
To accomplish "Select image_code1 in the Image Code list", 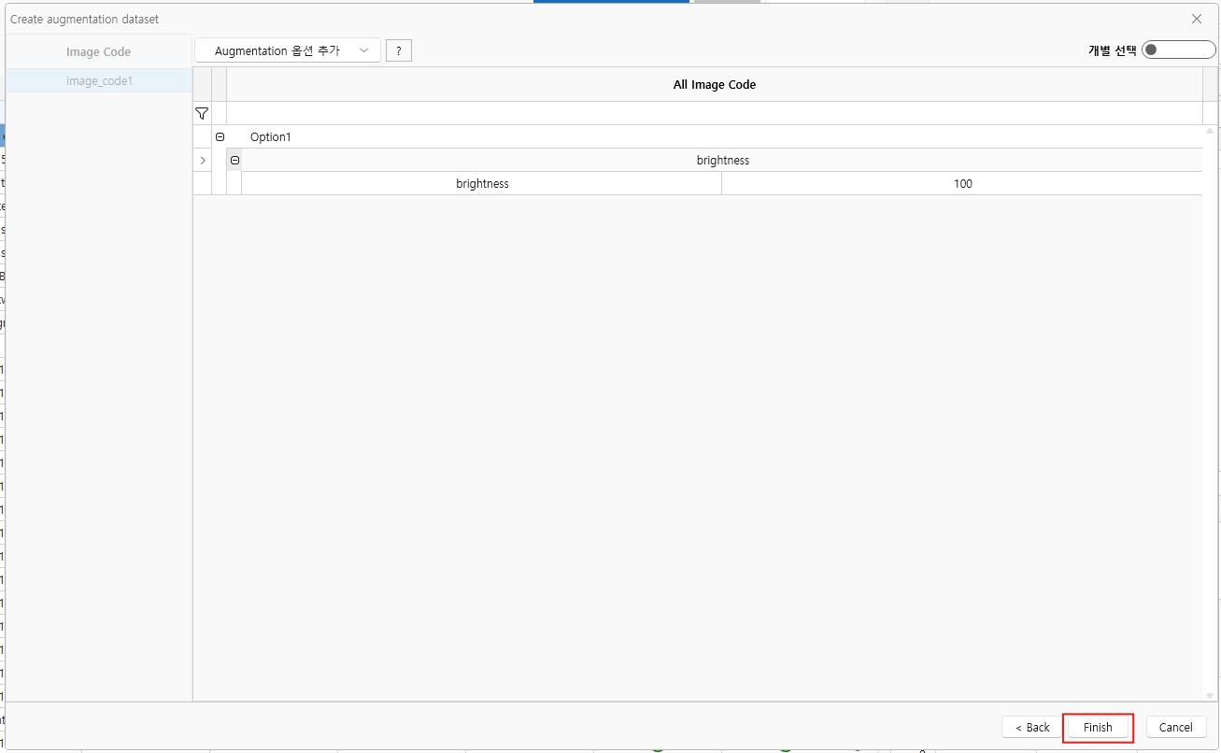I will [x=99, y=81].
